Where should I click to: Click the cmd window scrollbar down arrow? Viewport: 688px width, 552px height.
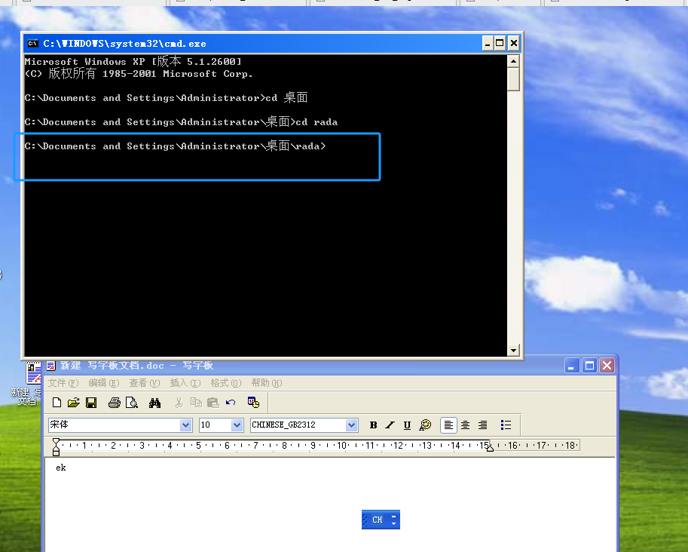[x=513, y=350]
